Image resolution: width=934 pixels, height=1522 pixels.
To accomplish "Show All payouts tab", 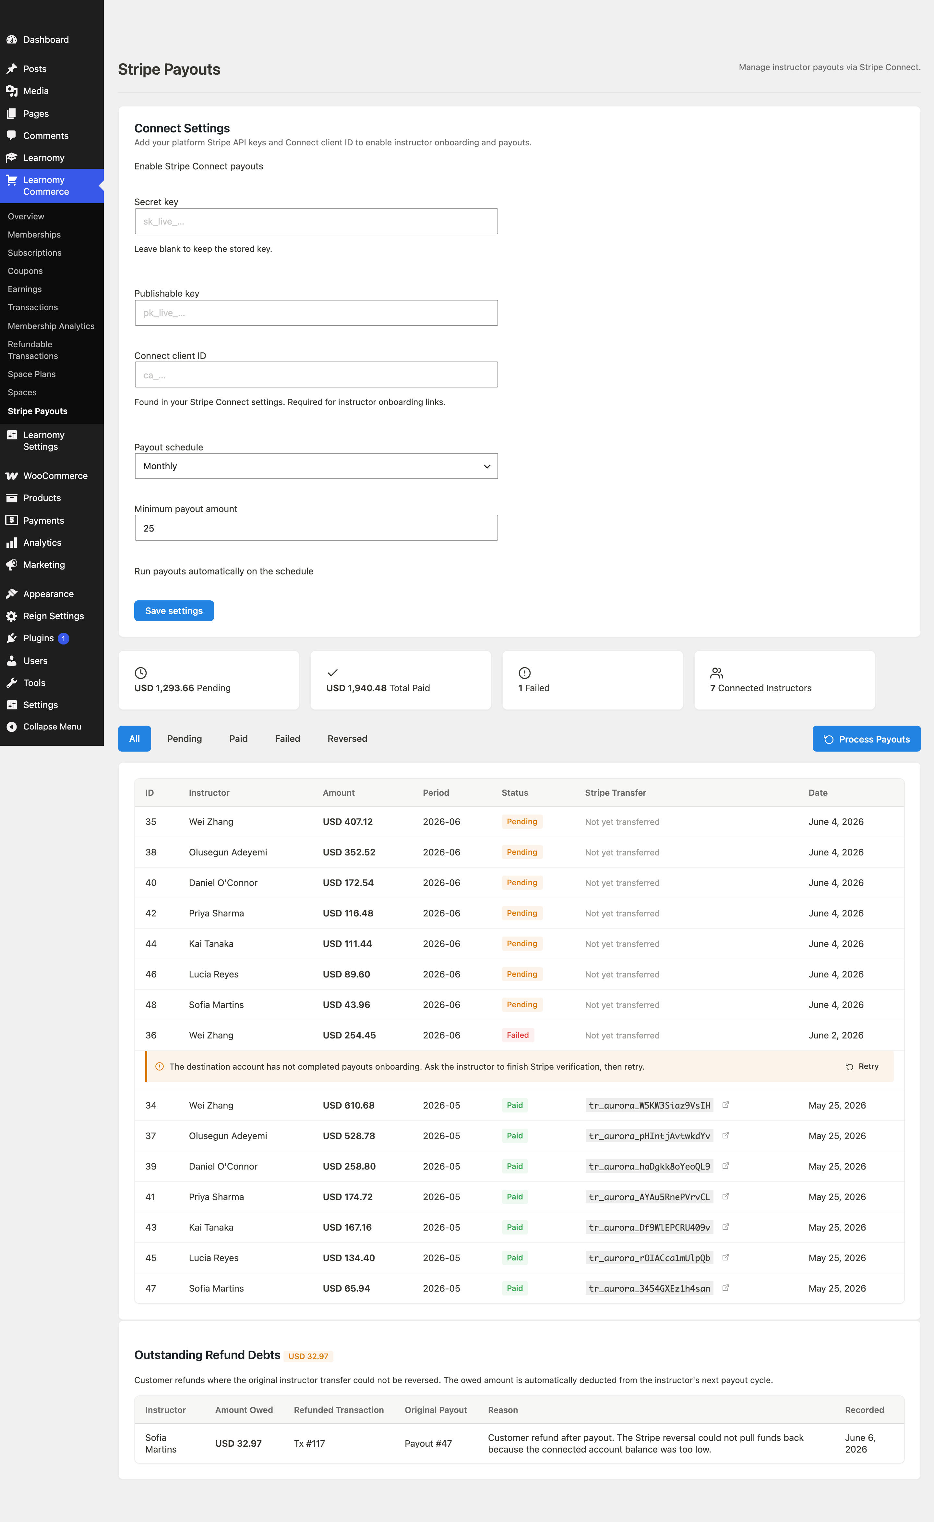I will point(135,738).
